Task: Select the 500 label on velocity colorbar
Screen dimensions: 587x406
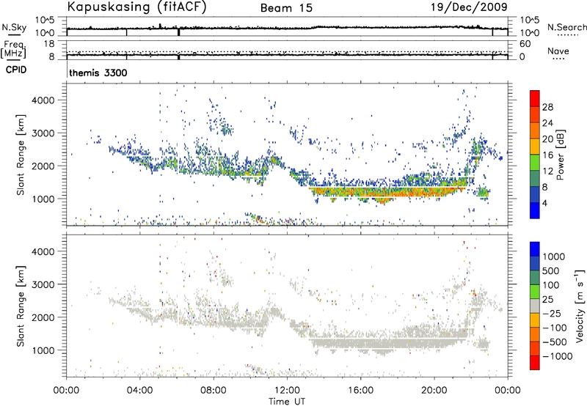Action: tap(551, 270)
